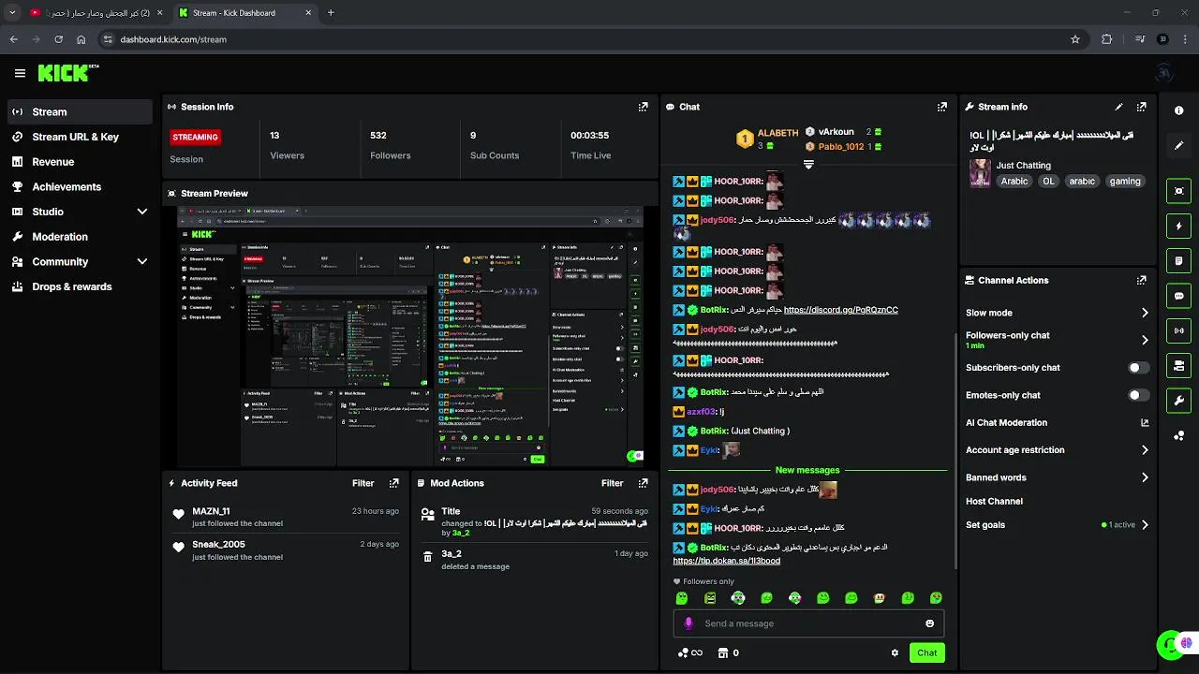The image size is (1199, 674).
Task: Pop out the Stream info panel
Action: click(1141, 107)
